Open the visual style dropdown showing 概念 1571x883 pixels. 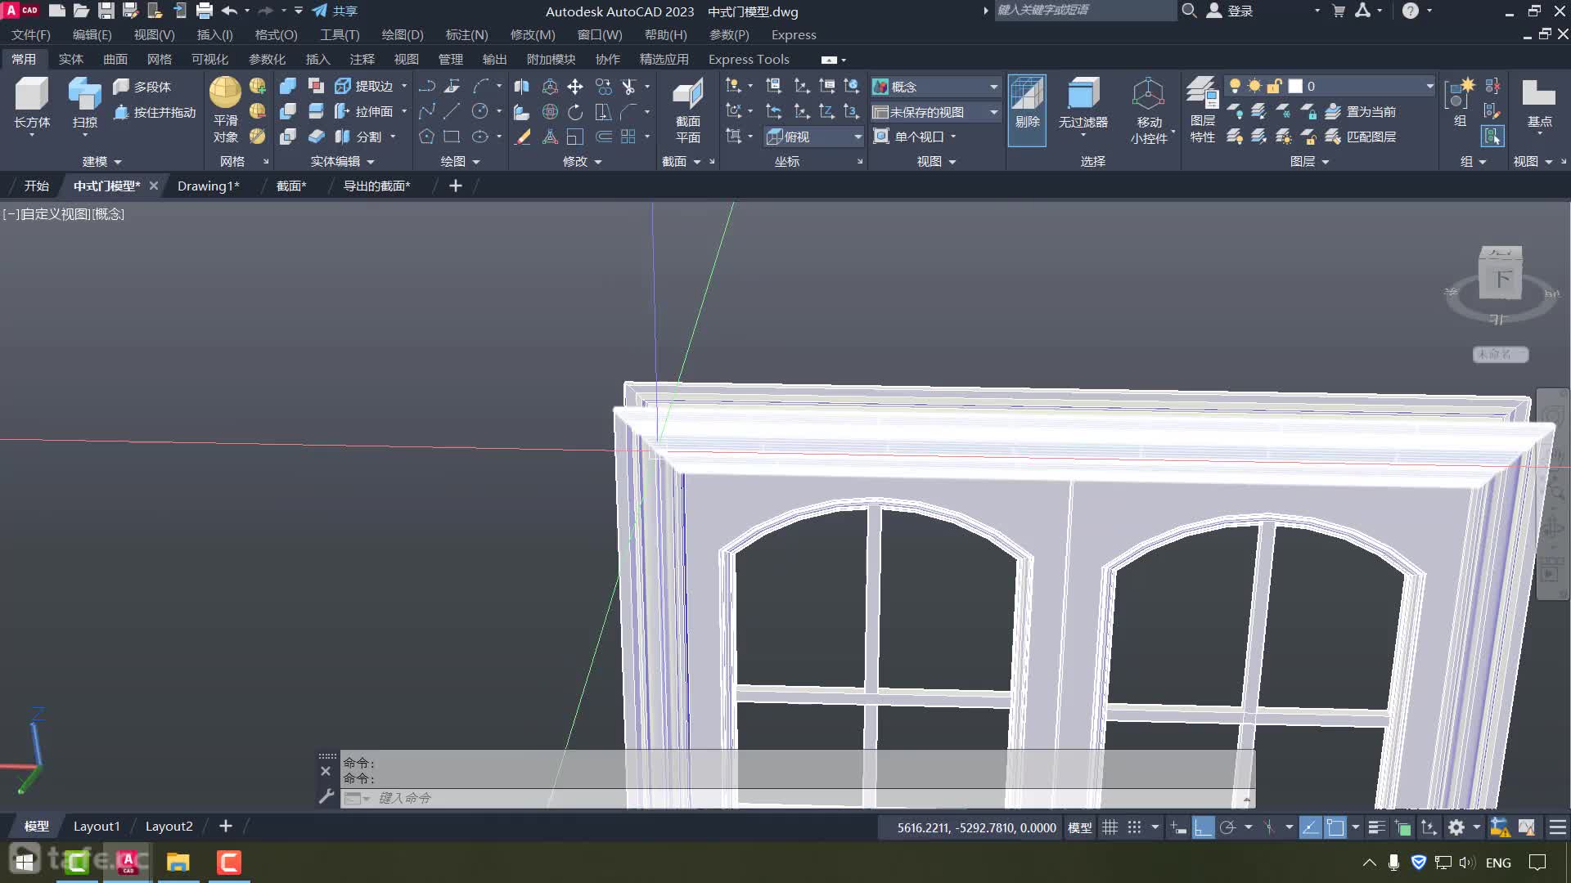pos(936,86)
